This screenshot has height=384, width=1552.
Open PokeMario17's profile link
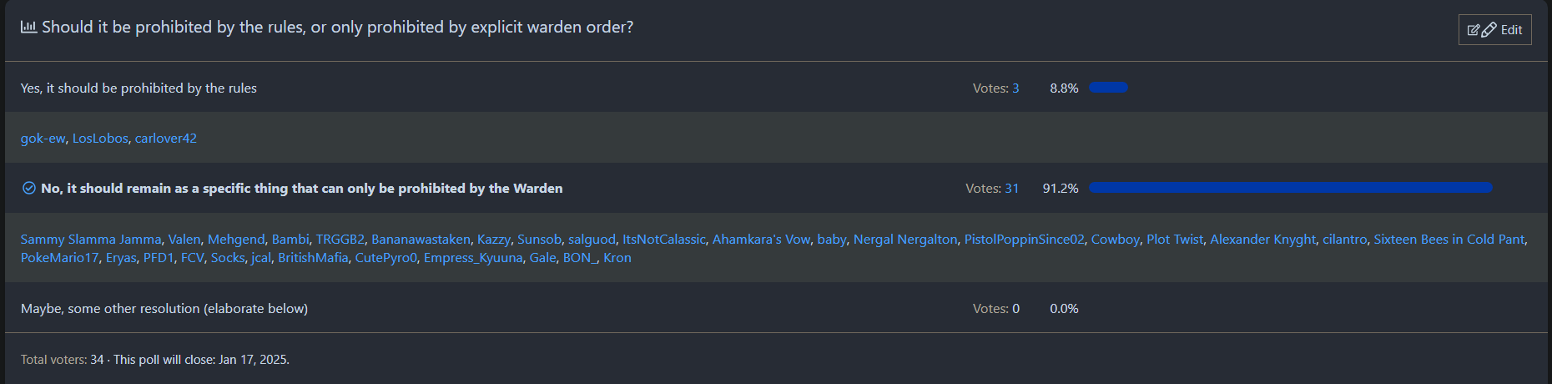point(59,258)
